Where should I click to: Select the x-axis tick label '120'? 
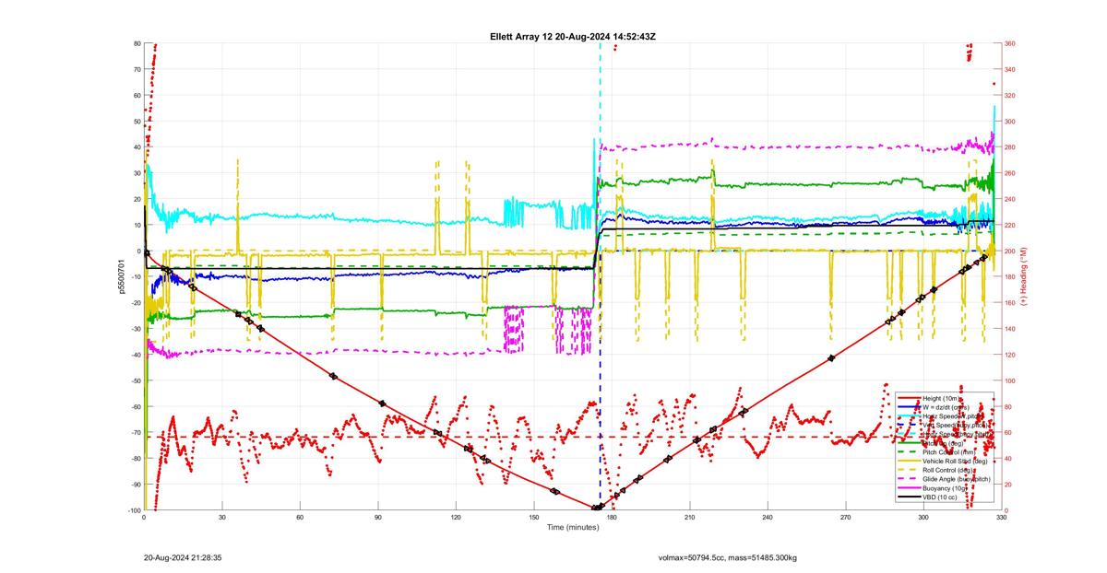click(456, 518)
